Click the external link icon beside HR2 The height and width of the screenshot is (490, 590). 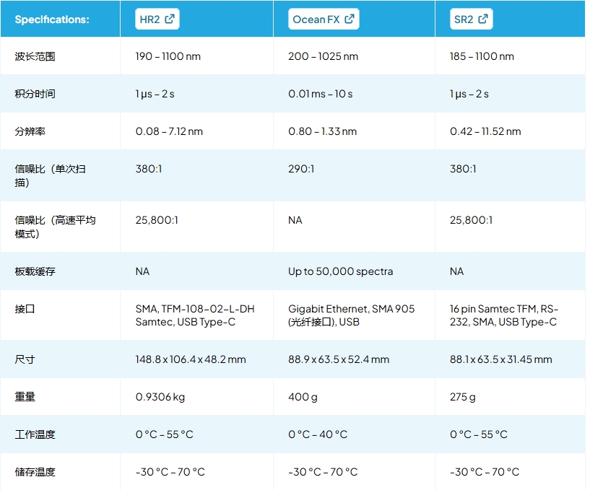pyautogui.click(x=170, y=19)
